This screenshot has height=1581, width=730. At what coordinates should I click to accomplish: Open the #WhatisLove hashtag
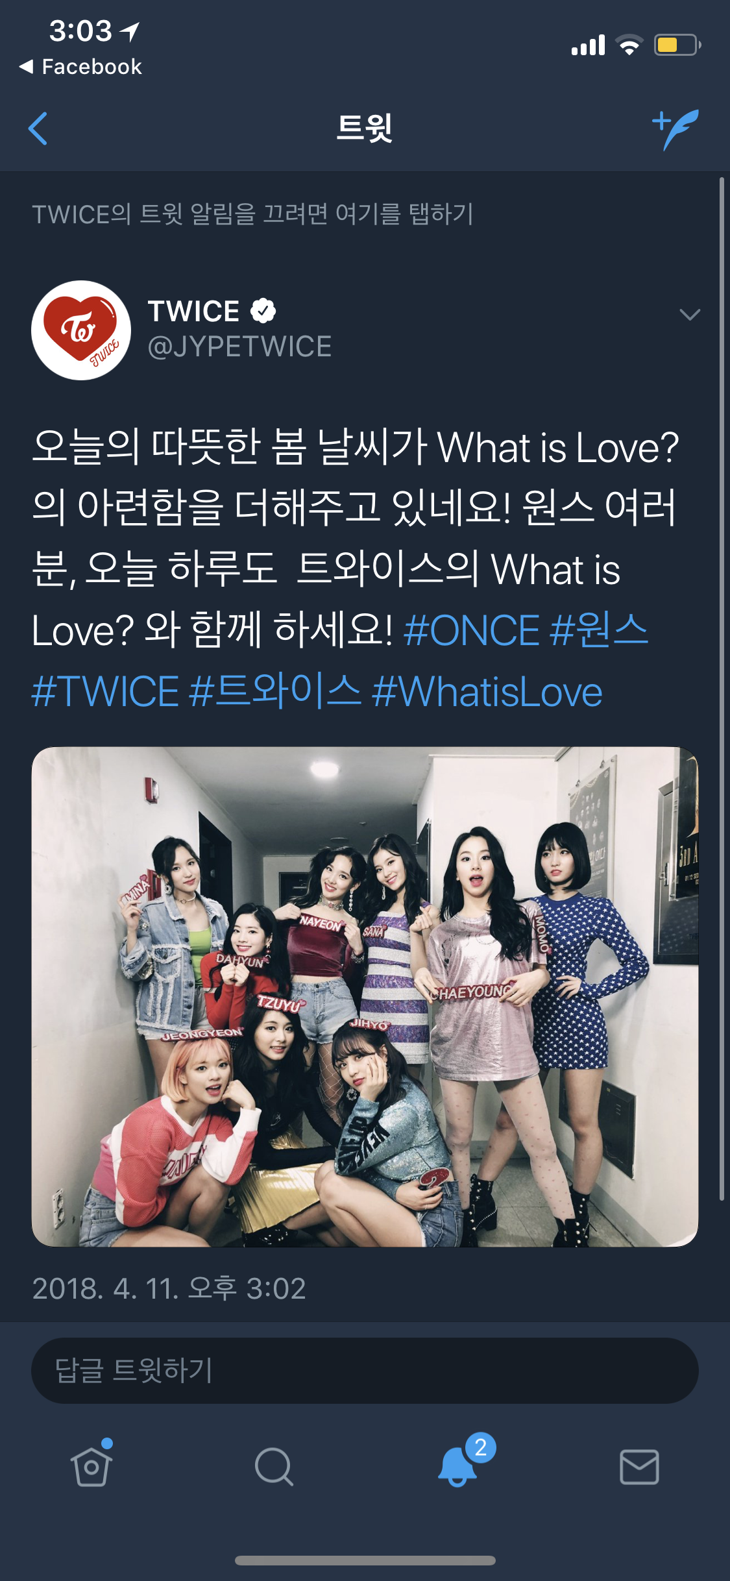pyautogui.click(x=487, y=691)
